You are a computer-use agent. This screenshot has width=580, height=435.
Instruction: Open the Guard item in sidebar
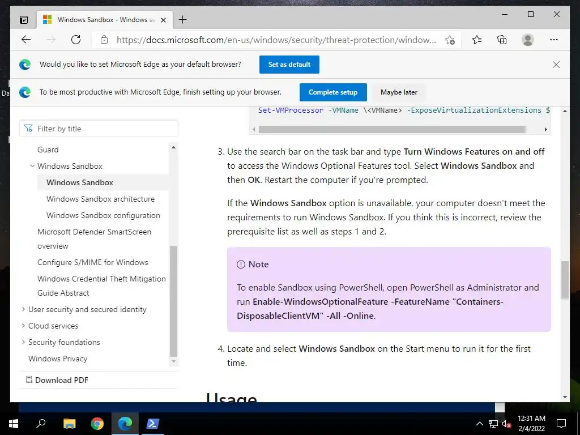point(48,150)
